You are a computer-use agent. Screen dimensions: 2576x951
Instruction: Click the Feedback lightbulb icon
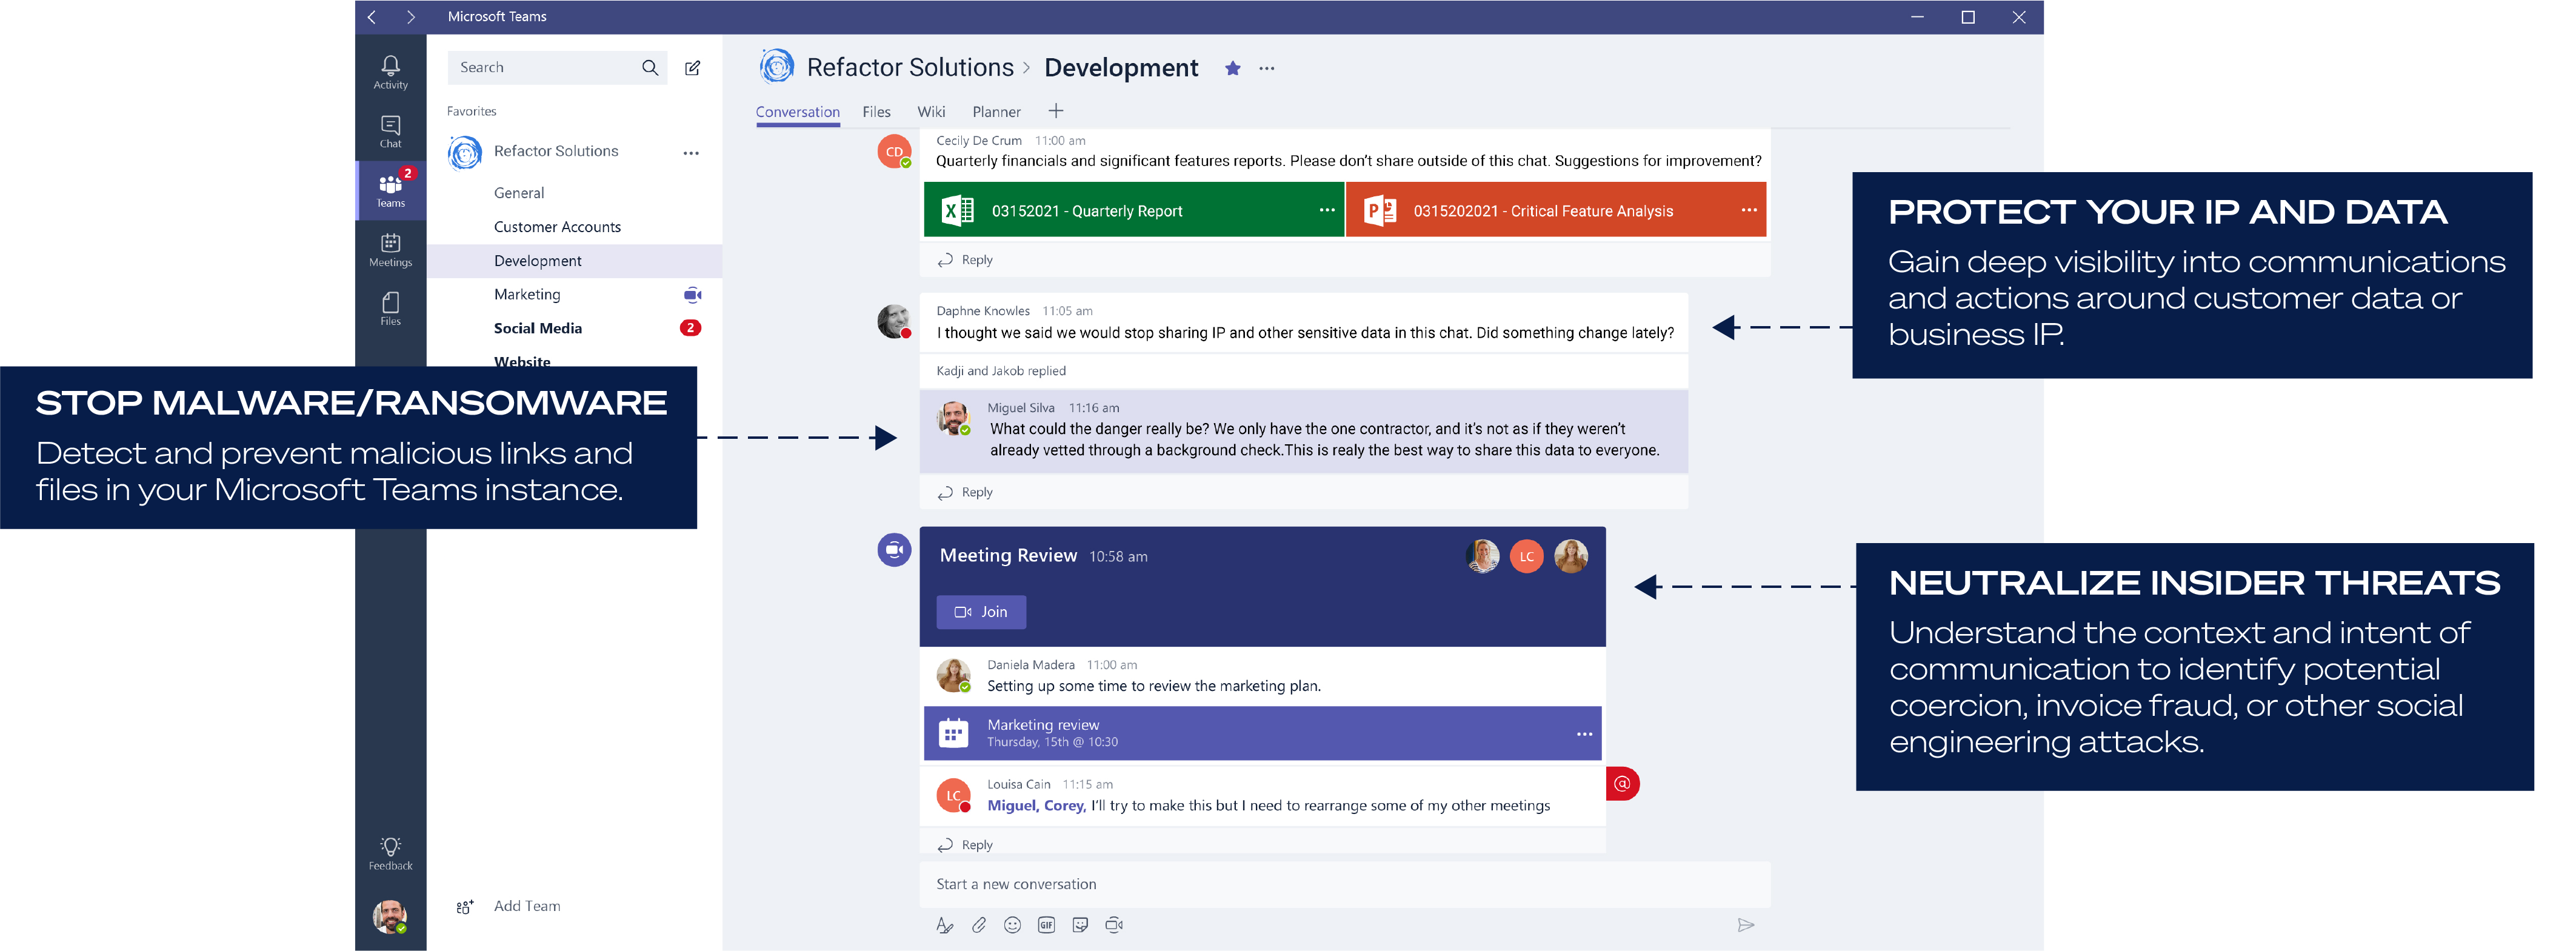tap(390, 853)
